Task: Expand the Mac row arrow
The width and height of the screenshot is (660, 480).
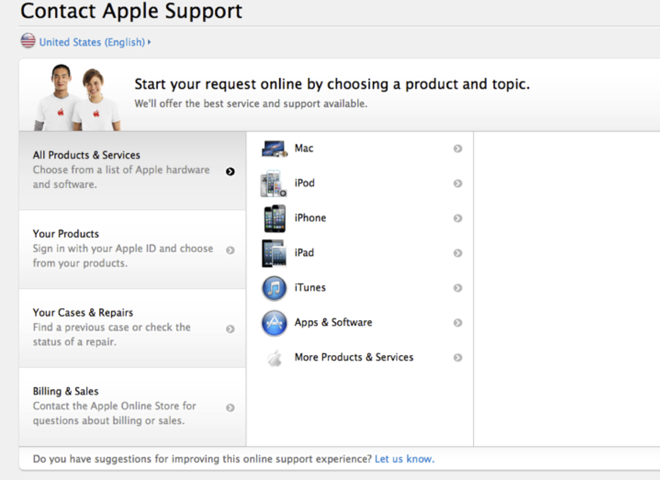Action: (x=458, y=149)
